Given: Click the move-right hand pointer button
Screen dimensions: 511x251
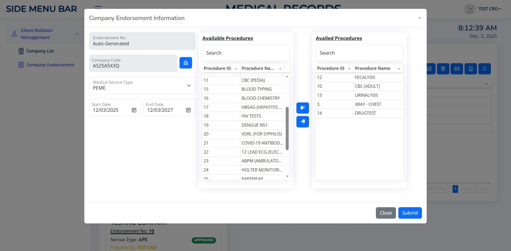Looking at the screenshot, I should [x=303, y=108].
